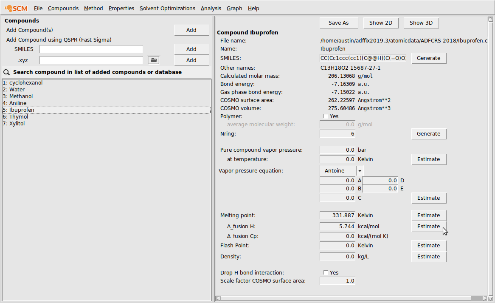Select Thymol in compound list
The height and width of the screenshot is (303, 495).
coord(107,117)
